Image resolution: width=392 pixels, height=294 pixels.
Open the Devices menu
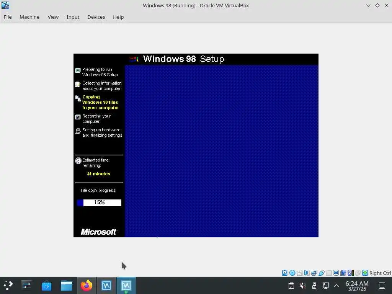coord(96,17)
